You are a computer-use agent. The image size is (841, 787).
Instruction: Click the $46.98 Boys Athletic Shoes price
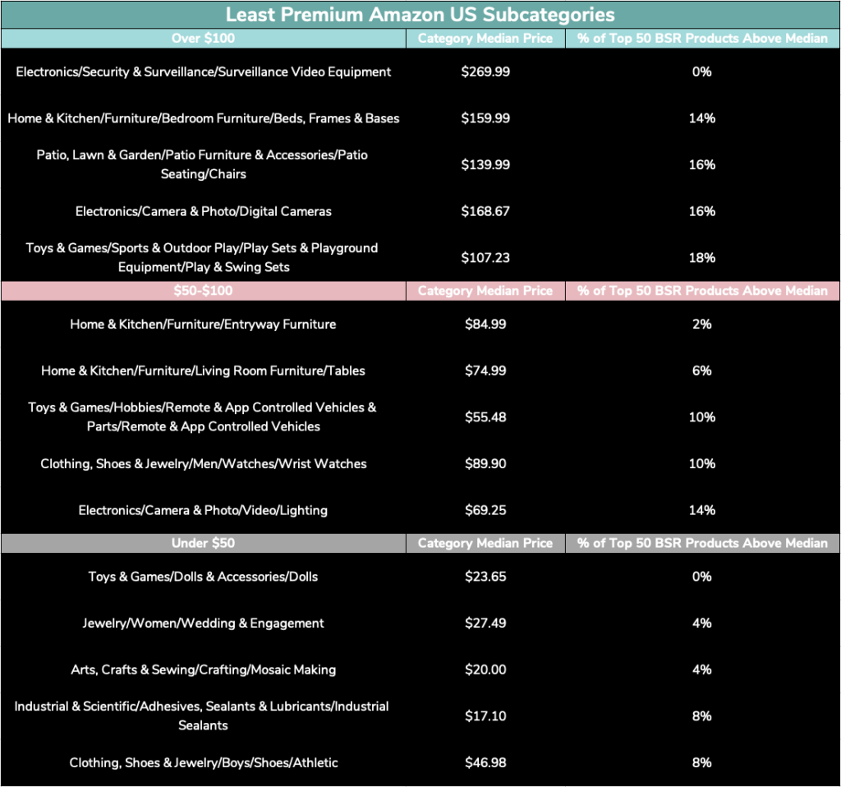pos(485,763)
